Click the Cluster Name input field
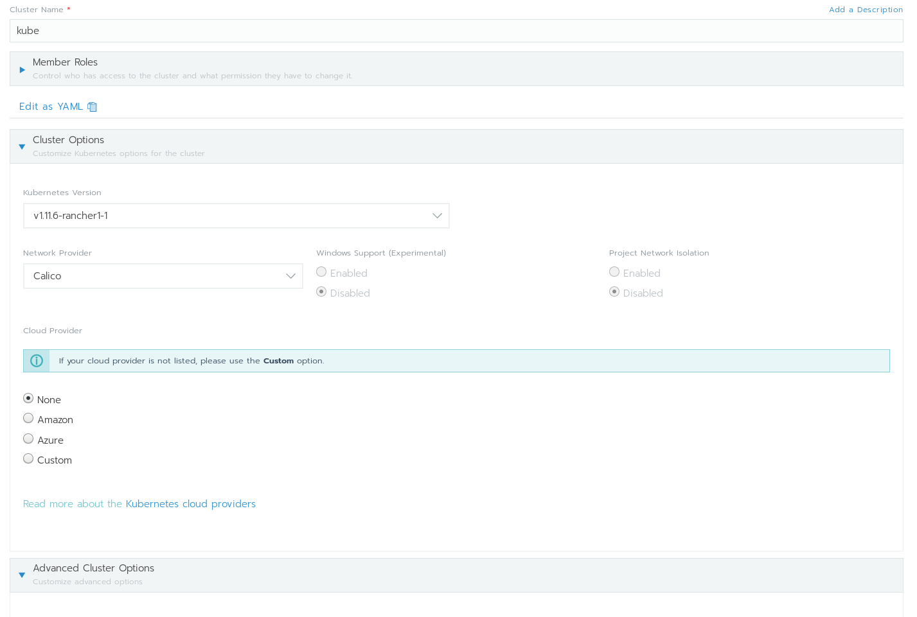The image size is (917, 617). coord(456,31)
